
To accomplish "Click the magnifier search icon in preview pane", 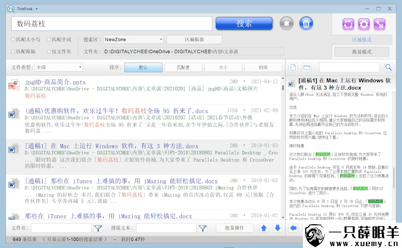I will coord(389,68).
